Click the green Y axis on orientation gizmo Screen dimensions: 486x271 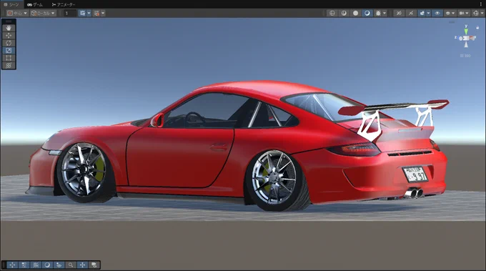(466, 31)
